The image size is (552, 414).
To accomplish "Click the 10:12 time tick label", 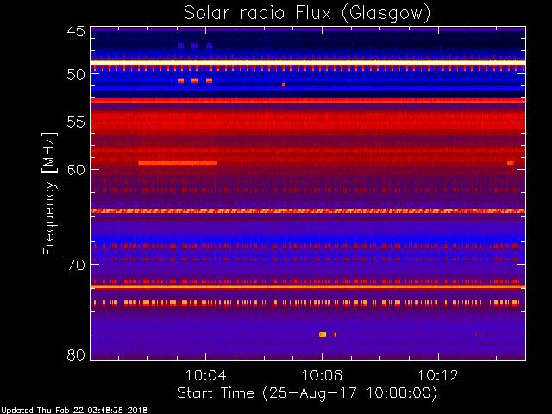I will coord(438,375).
